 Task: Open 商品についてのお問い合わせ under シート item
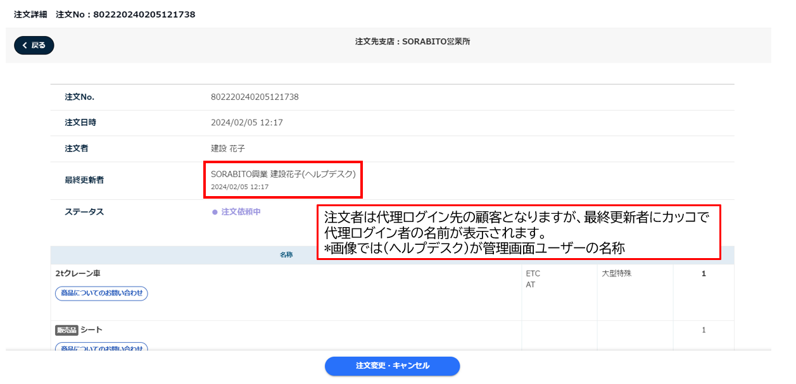point(101,347)
